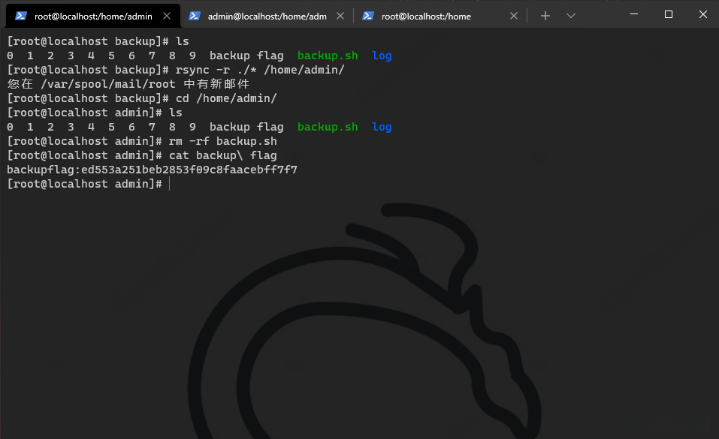Click the 'cat backup\ flag' command line
This screenshot has height=439, width=719.
[142, 155]
